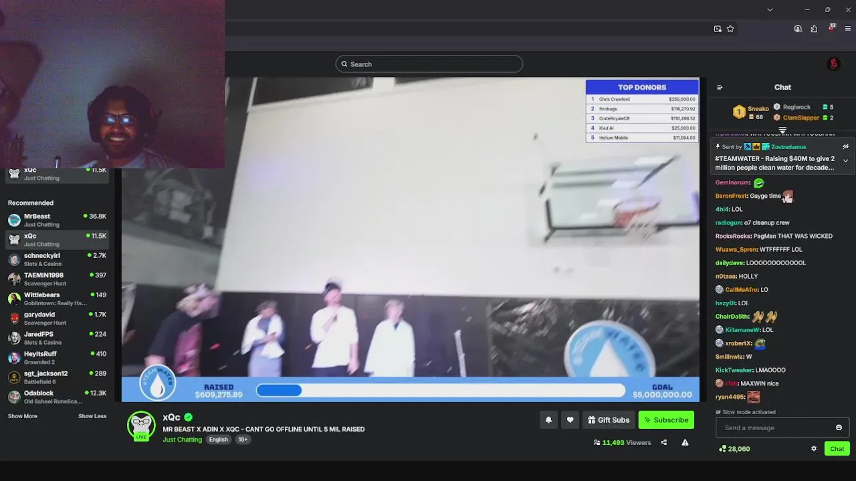Click the picture-in-picture icon in address bar
Screen dimensions: 856x481
[x=718, y=29]
